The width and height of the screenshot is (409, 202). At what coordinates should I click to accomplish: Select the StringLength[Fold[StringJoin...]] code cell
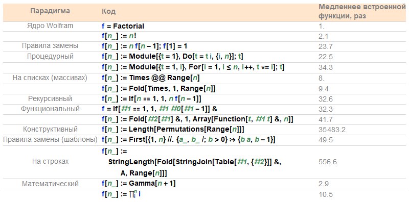(x=191, y=162)
